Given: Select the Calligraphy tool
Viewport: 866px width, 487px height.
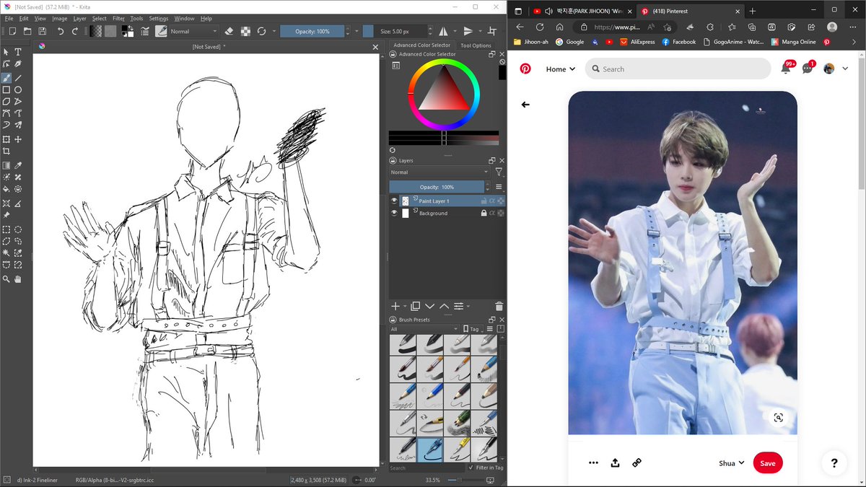Looking at the screenshot, I should [18, 64].
